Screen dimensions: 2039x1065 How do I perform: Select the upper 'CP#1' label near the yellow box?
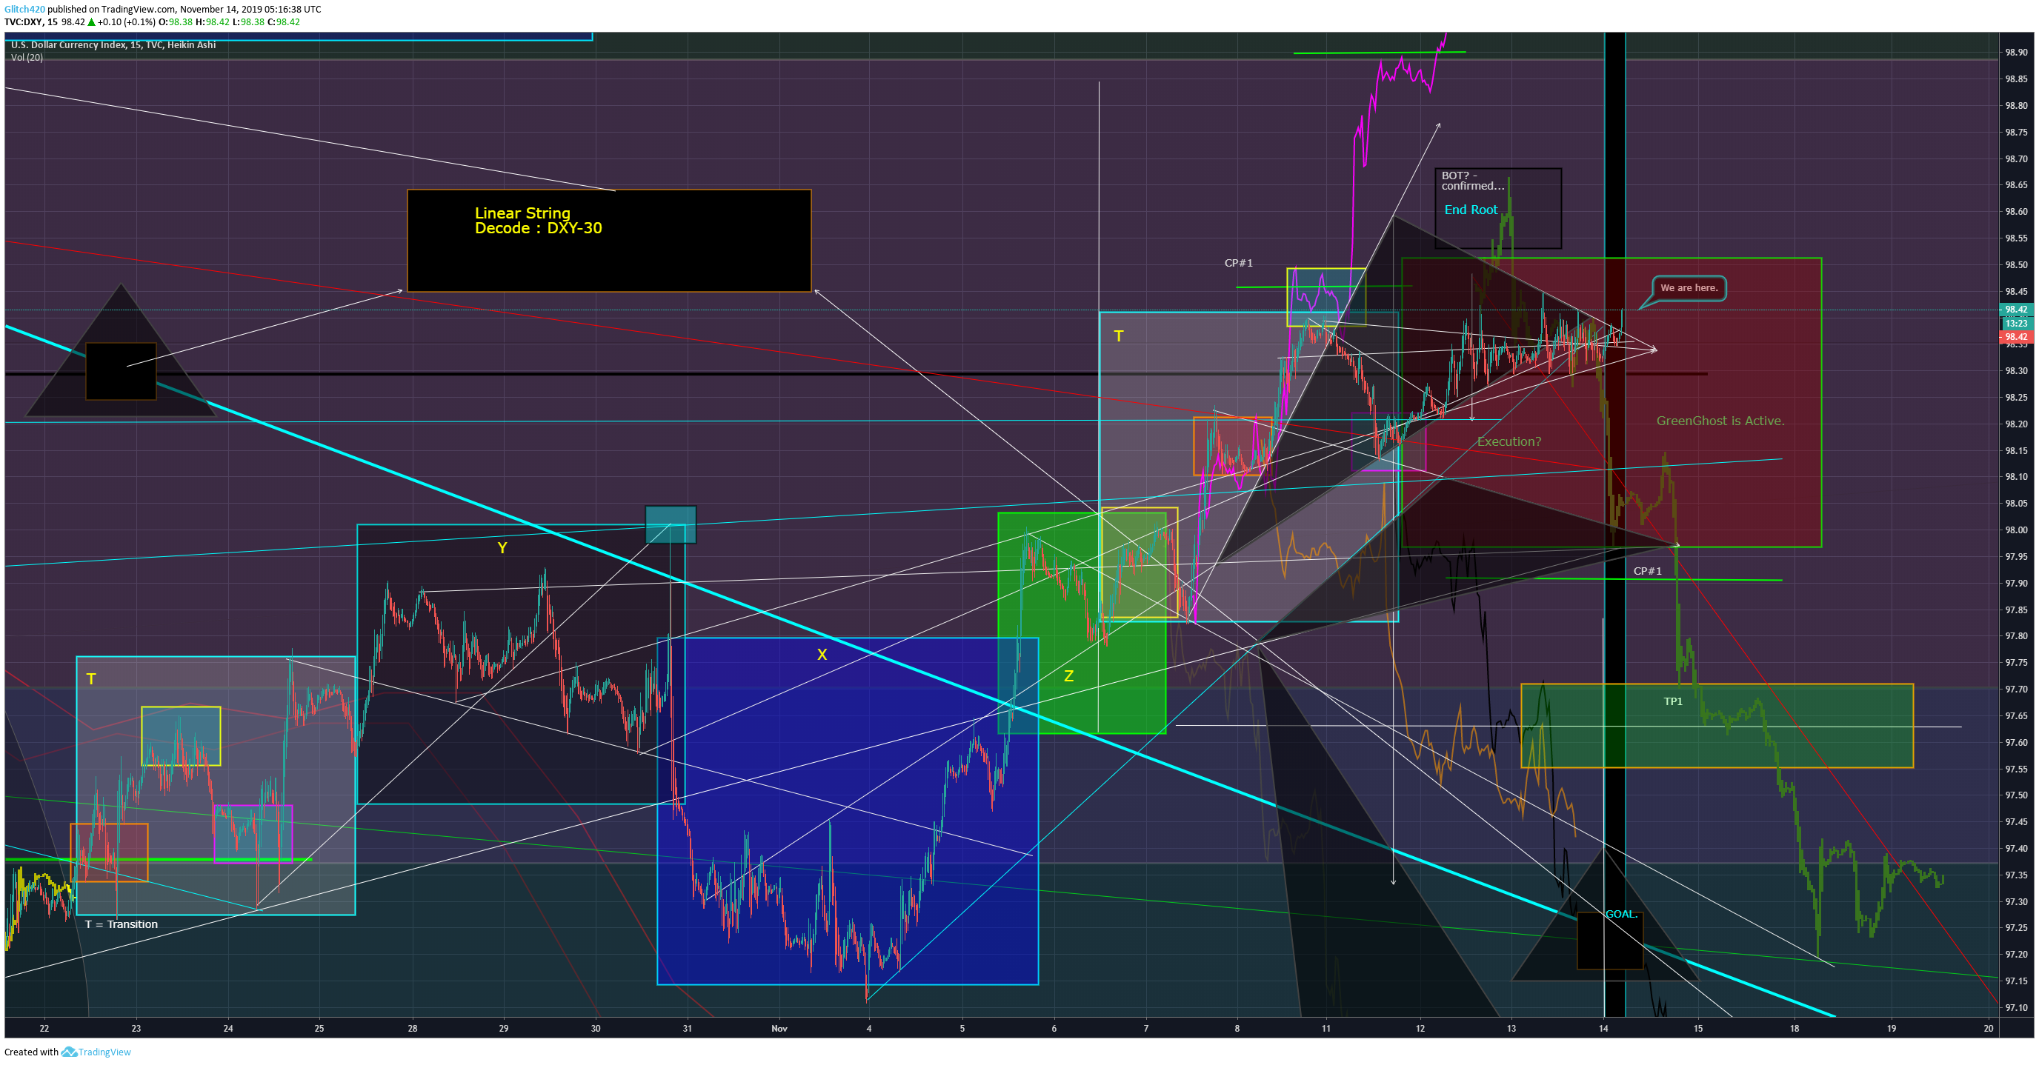tap(1239, 263)
